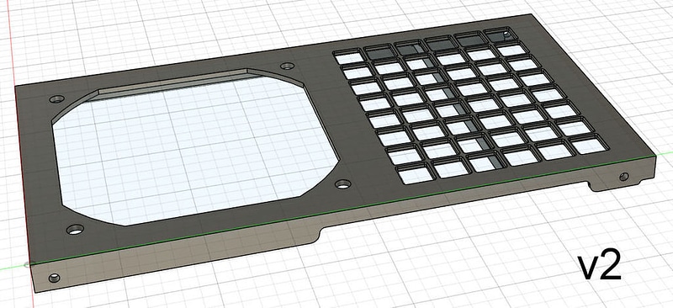Click the v2 version label text
Viewport: 673px width, 308px height.
coord(600,268)
